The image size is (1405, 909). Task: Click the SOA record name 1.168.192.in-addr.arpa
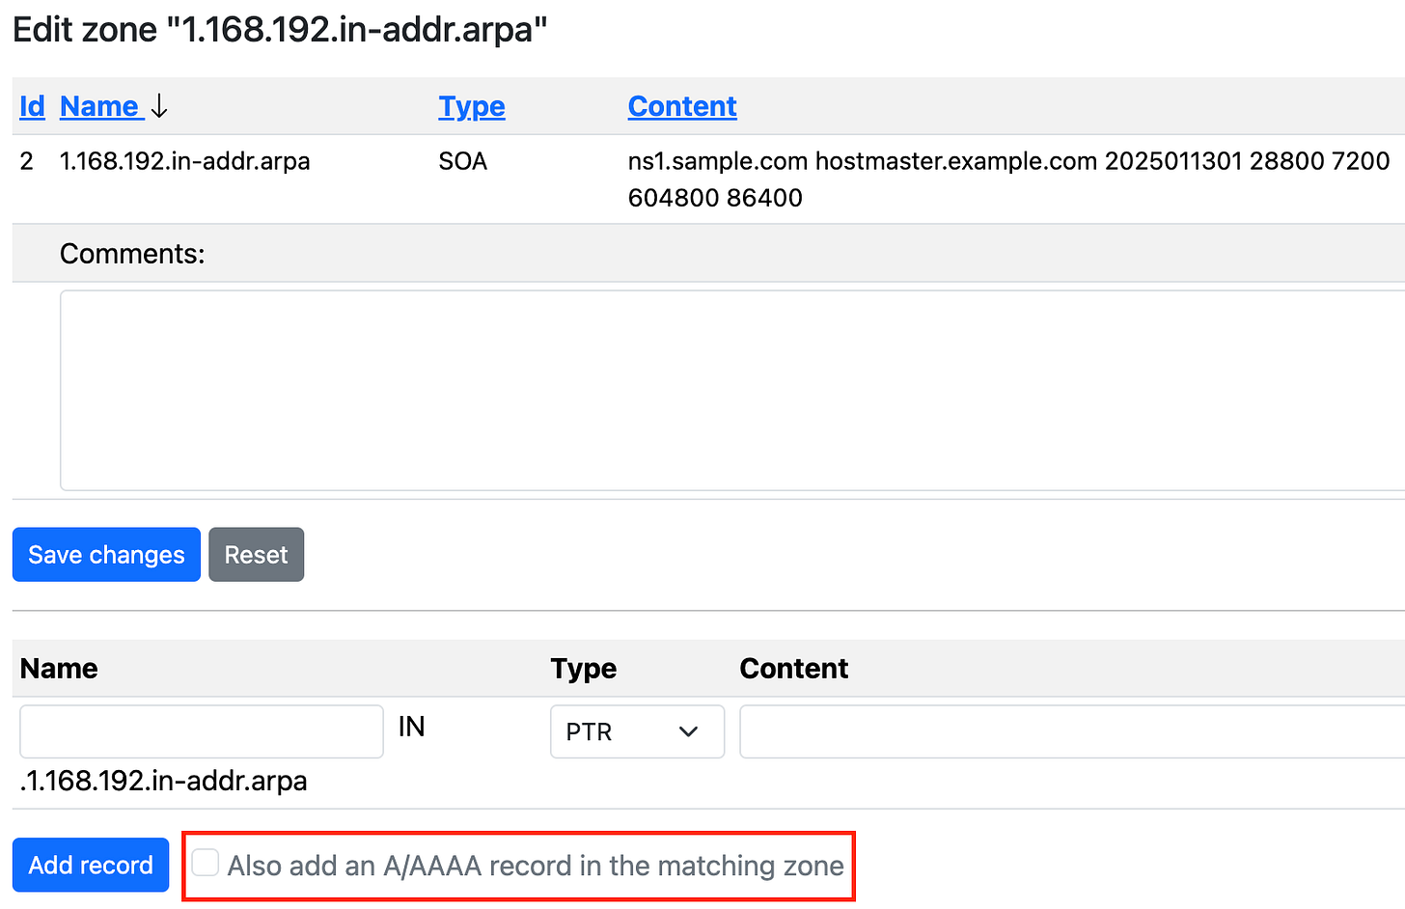pyautogui.click(x=184, y=161)
